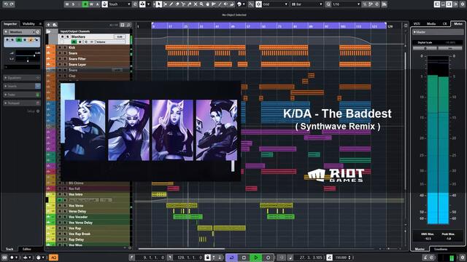Toggle global Mute M state button
This screenshot has height=262, width=467.
[x=67, y=4]
